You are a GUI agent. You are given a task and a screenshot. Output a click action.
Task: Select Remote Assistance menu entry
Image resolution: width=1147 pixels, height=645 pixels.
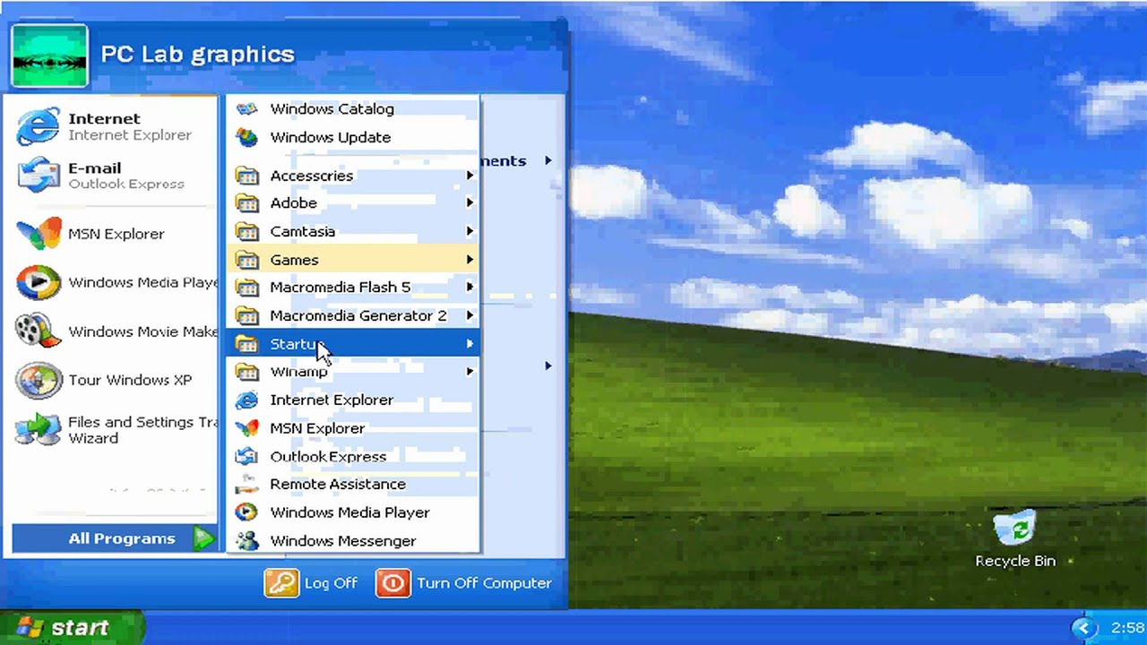point(354,485)
